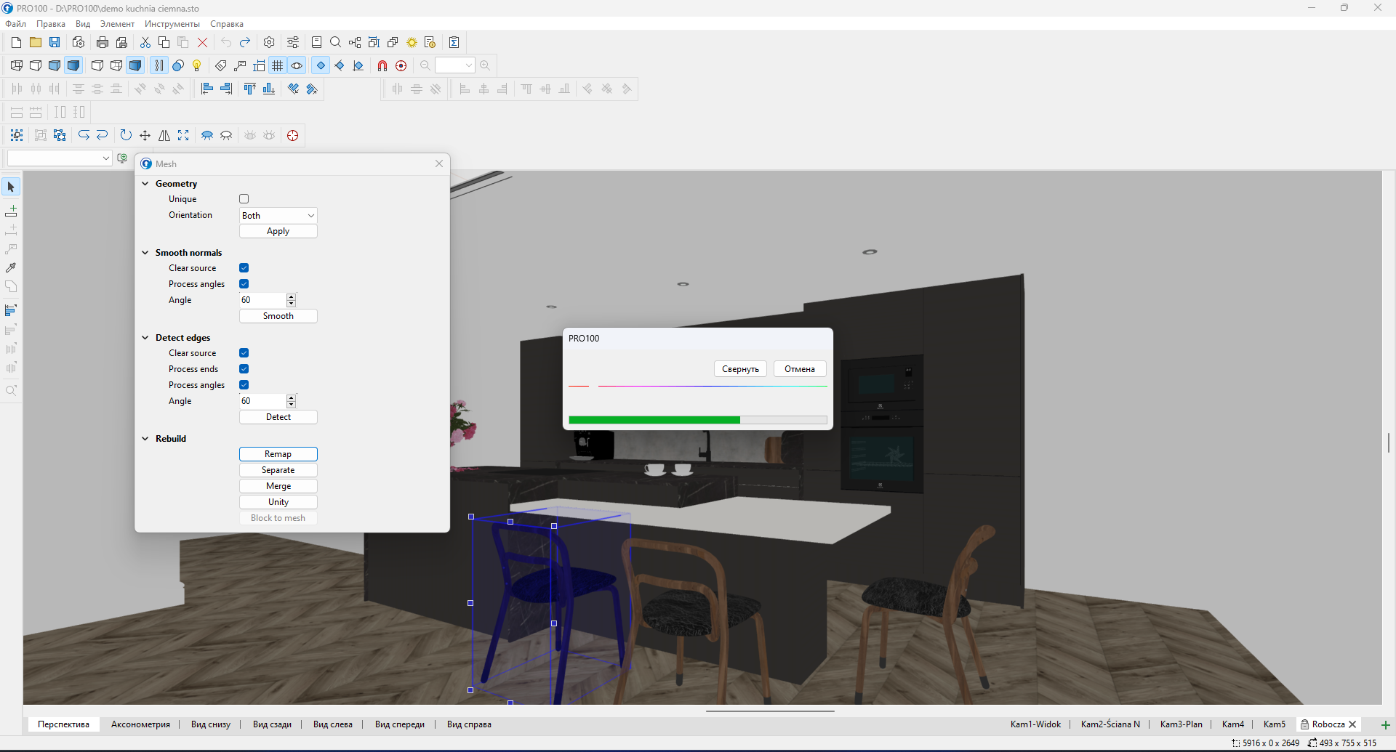Collapse the Rebuild section
This screenshot has width=1396, height=752.
145,439
